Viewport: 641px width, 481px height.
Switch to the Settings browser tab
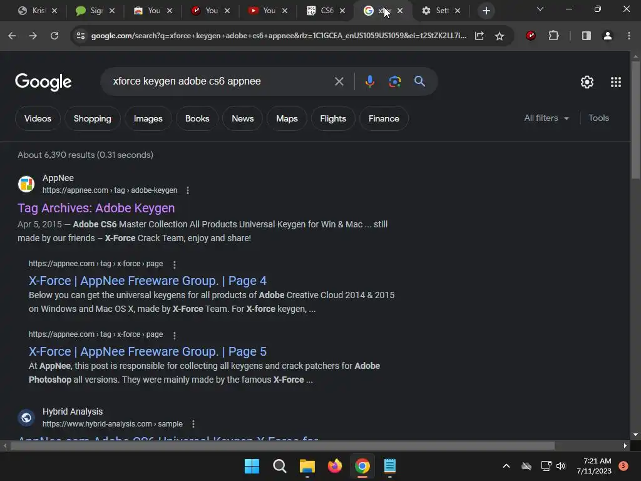coord(441,11)
